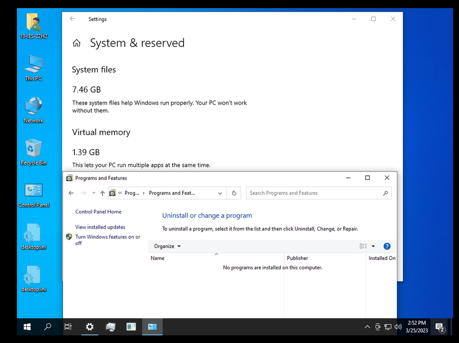Open the taskbar app next to Control Panel
The image size is (459, 343).
click(131, 327)
